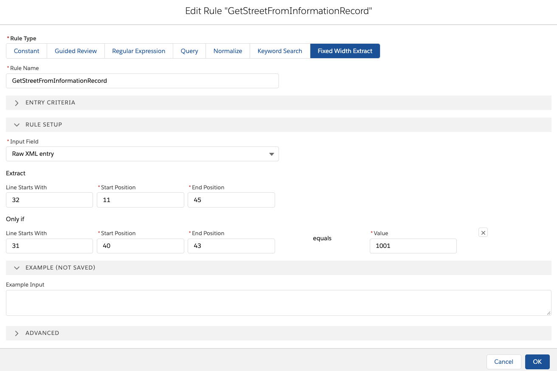Screen dimensions: 557x371
Task: Click the OK button
Action: (x=537, y=362)
